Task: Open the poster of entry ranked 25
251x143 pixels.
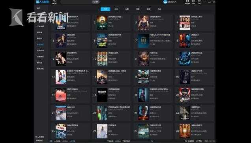Action: point(61,131)
